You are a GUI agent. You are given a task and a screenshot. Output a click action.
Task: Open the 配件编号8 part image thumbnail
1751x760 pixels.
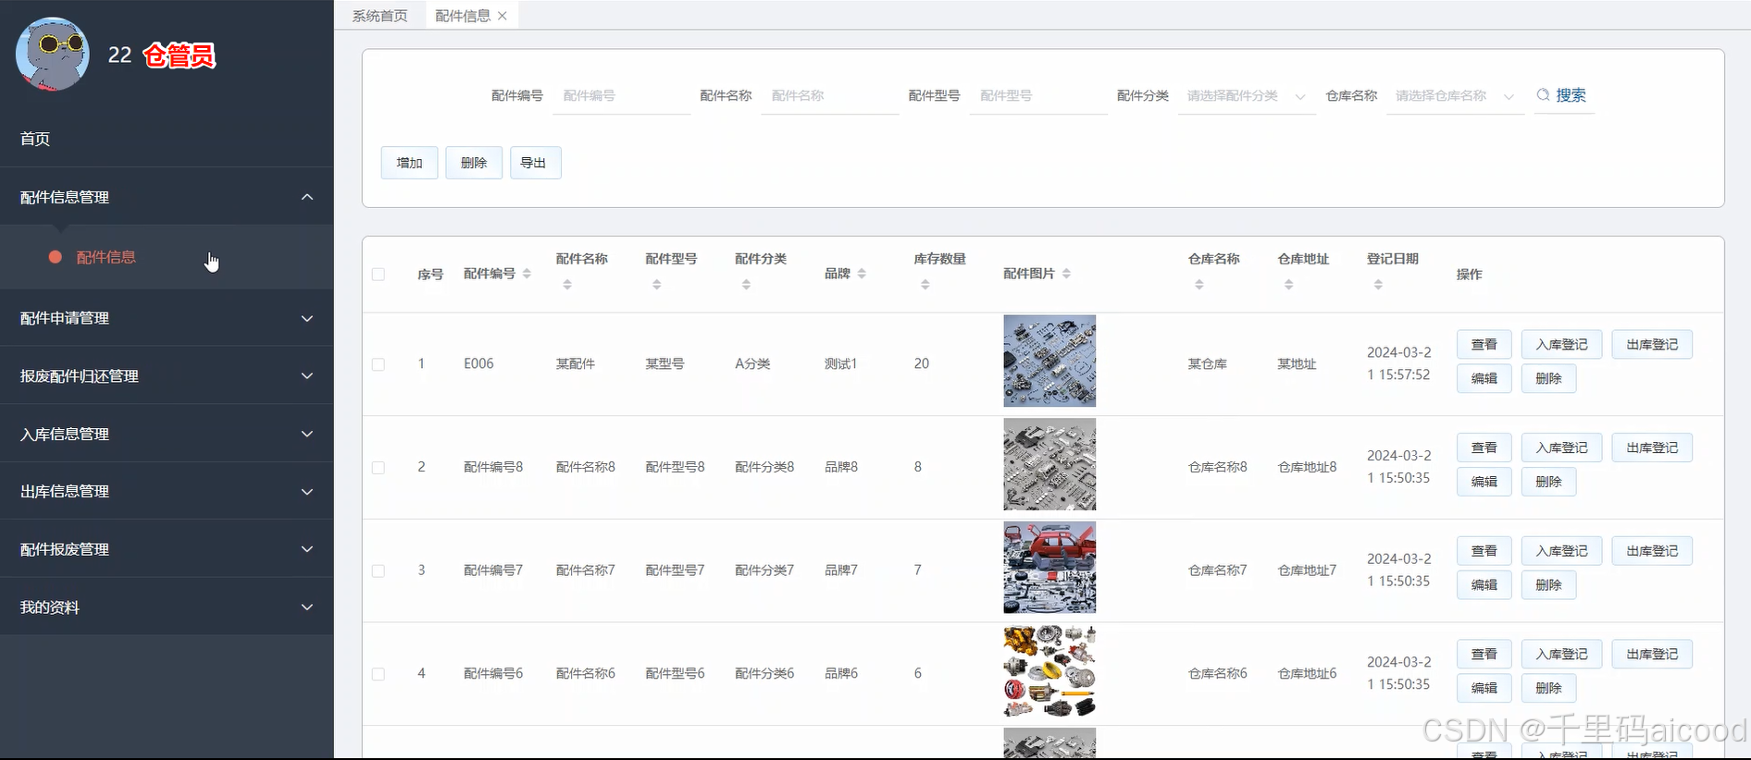1049,464
